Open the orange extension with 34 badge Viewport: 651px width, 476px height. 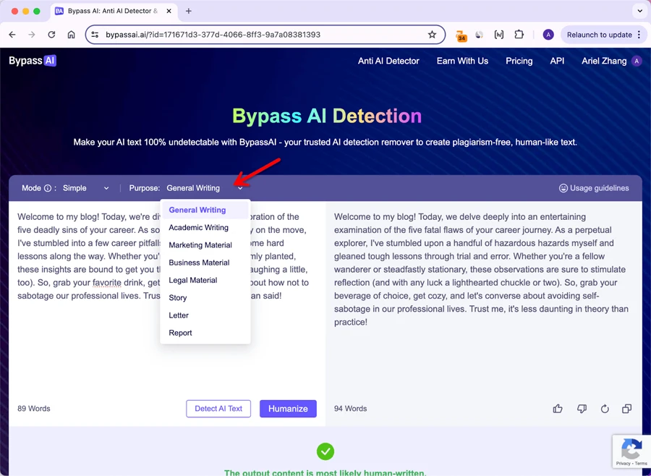[x=461, y=35]
